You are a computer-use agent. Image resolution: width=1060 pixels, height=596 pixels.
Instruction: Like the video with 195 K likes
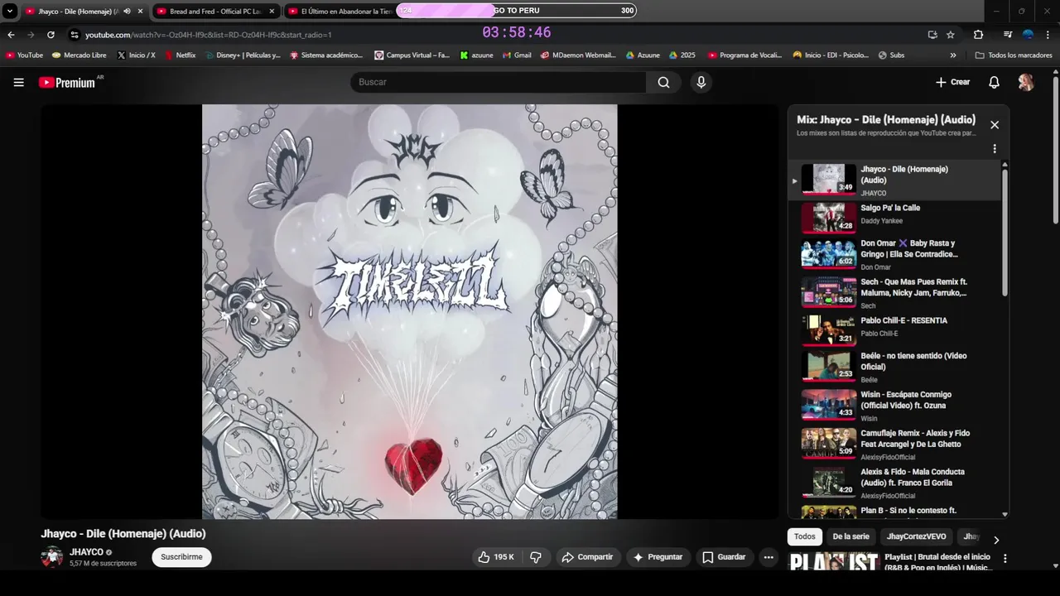point(496,557)
